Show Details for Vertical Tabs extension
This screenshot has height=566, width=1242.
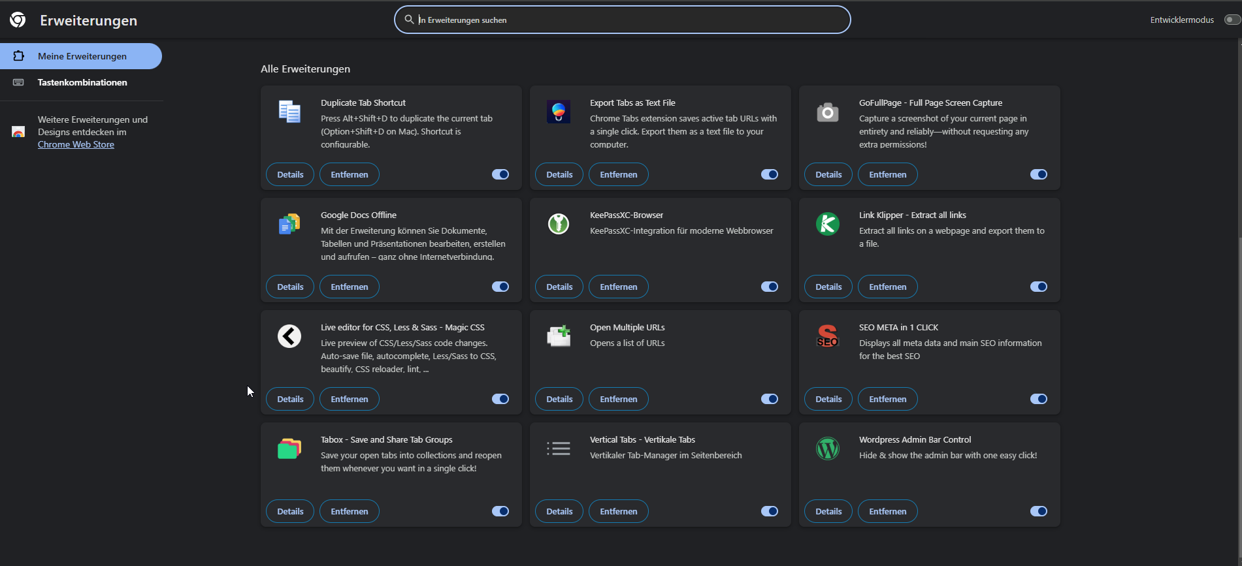click(x=559, y=511)
